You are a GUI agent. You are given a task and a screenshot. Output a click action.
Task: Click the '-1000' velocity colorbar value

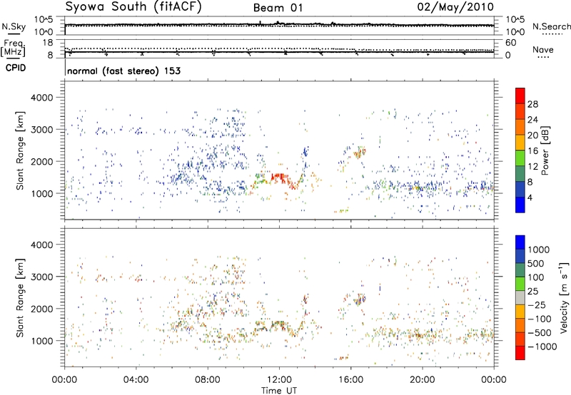tap(542, 347)
